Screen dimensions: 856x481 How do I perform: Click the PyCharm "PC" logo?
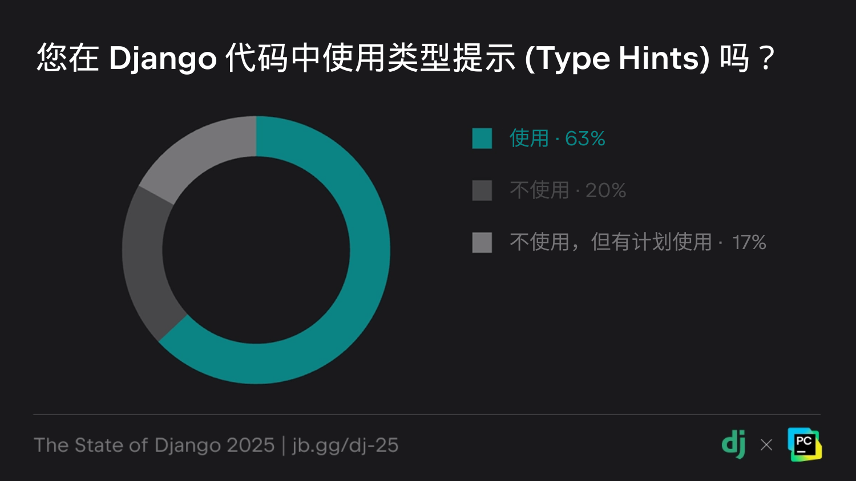coord(804,445)
